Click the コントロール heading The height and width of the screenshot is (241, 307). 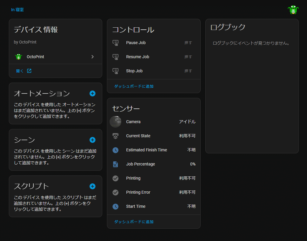pos(133,30)
